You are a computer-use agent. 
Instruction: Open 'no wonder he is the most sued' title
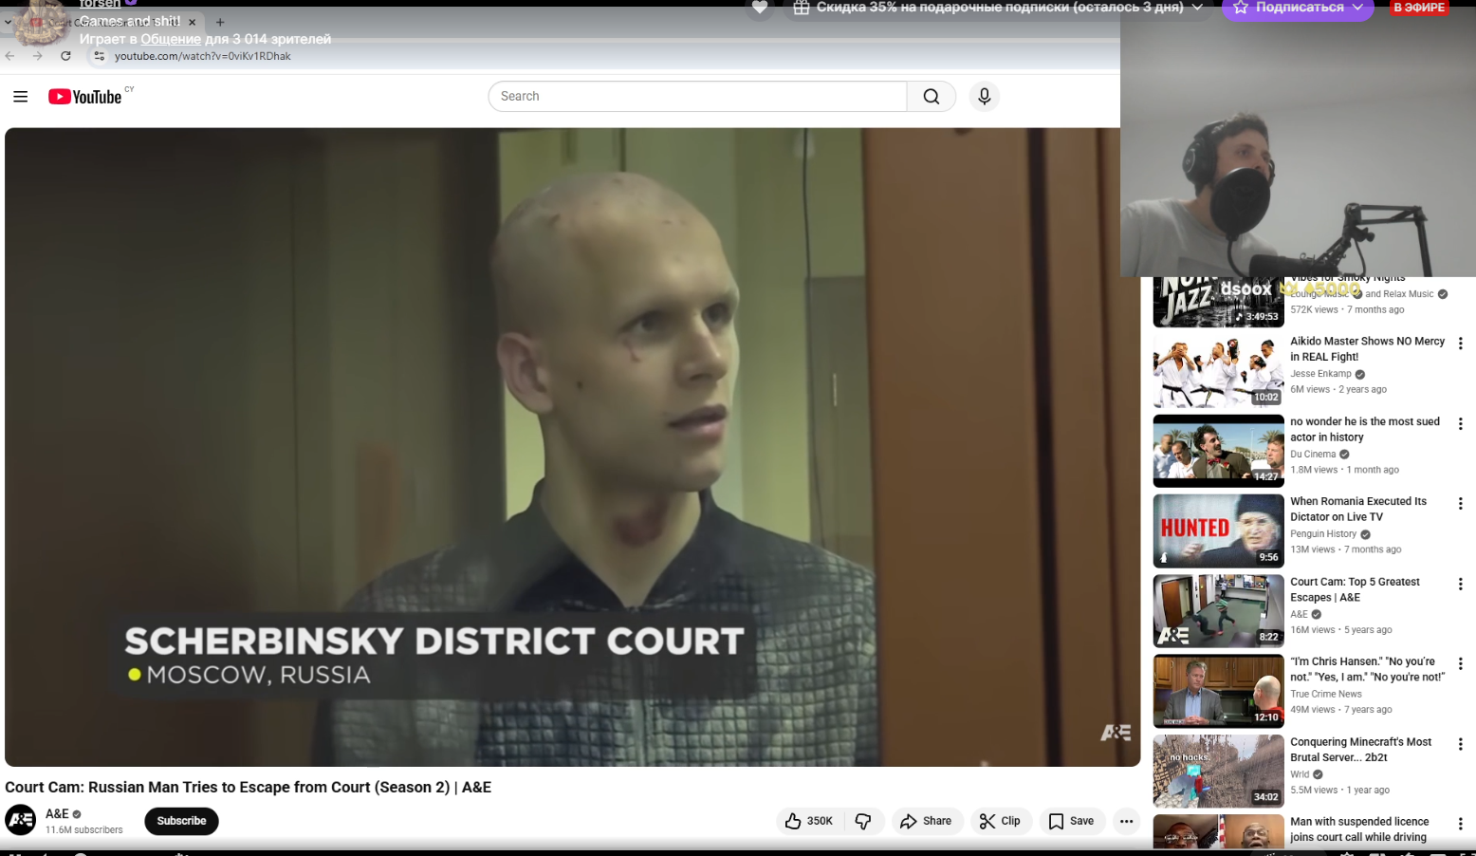click(x=1365, y=430)
